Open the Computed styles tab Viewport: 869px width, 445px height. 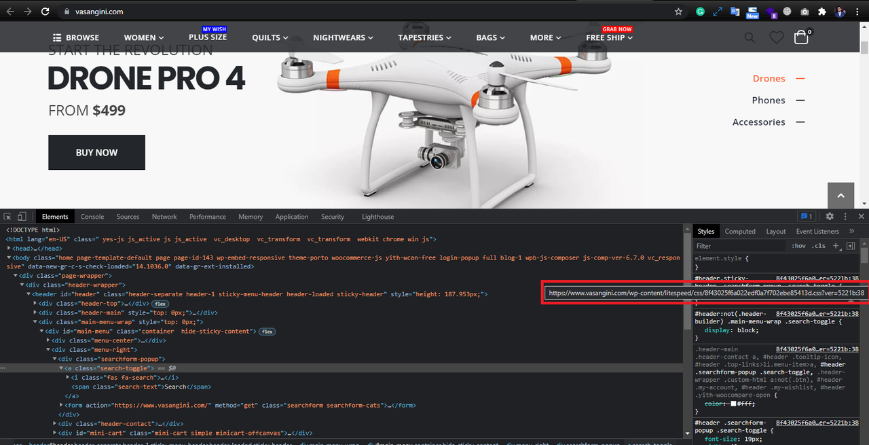740,232
